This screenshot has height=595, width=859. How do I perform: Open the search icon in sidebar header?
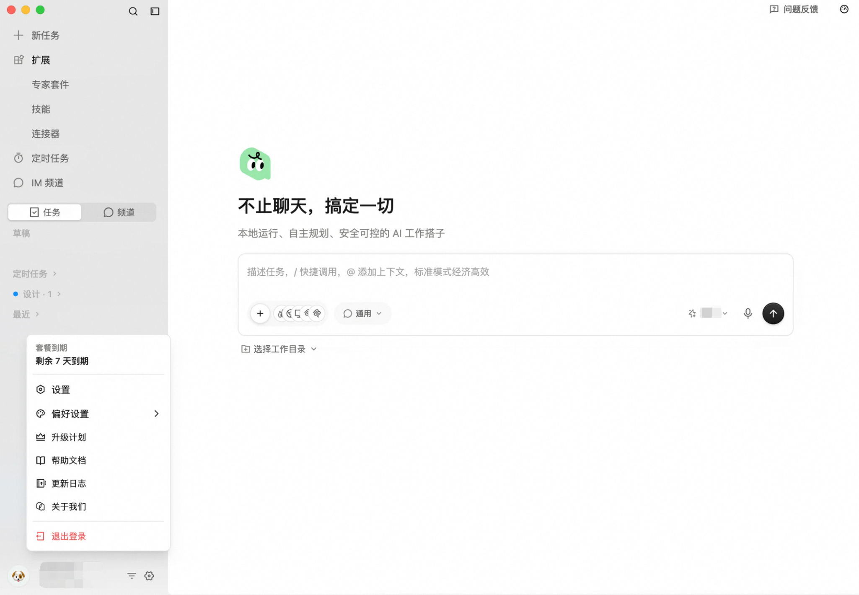point(133,11)
